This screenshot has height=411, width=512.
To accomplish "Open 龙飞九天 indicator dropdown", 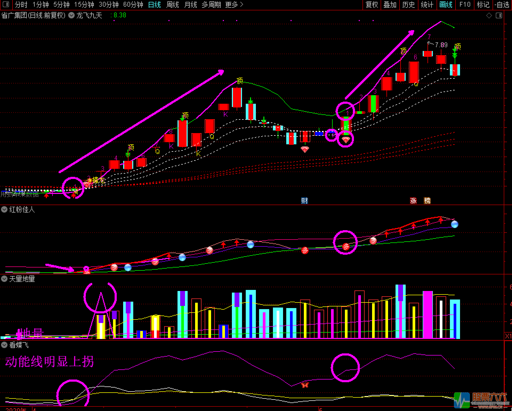I will click(x=71, y=15).
